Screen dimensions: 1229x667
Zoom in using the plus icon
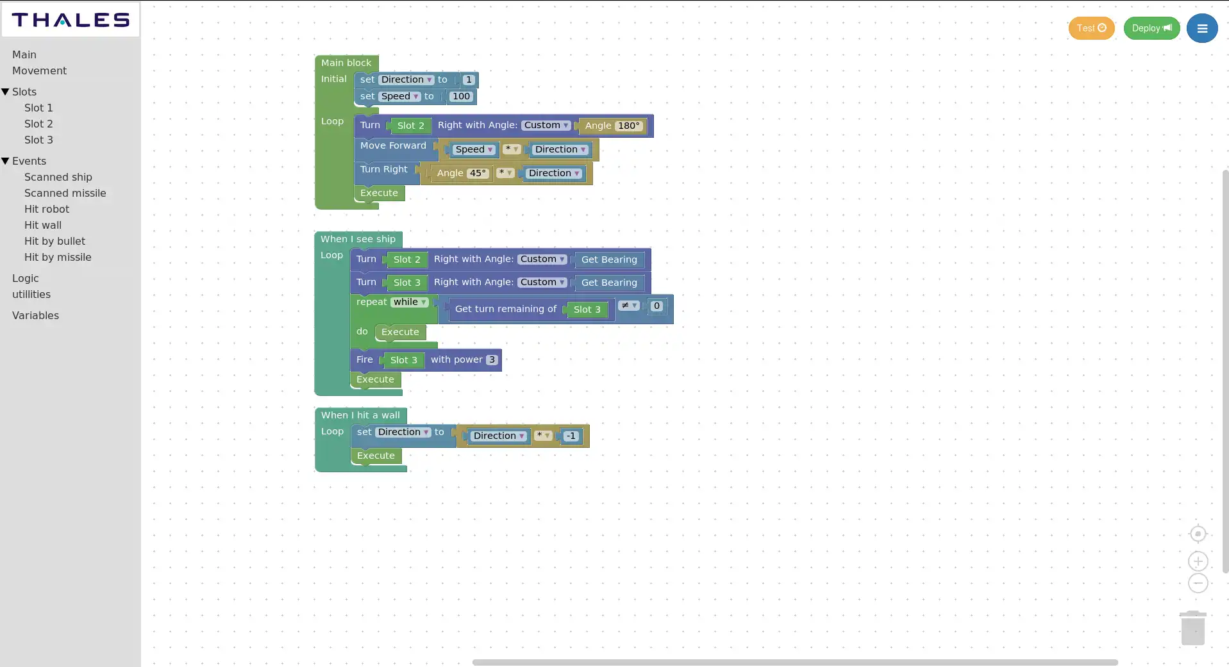(x=1198, y=561)
